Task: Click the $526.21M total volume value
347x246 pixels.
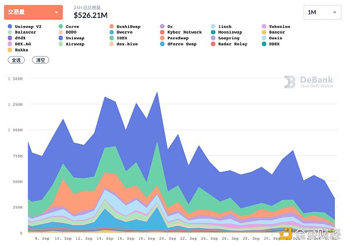Action: [x=91, y=15]
